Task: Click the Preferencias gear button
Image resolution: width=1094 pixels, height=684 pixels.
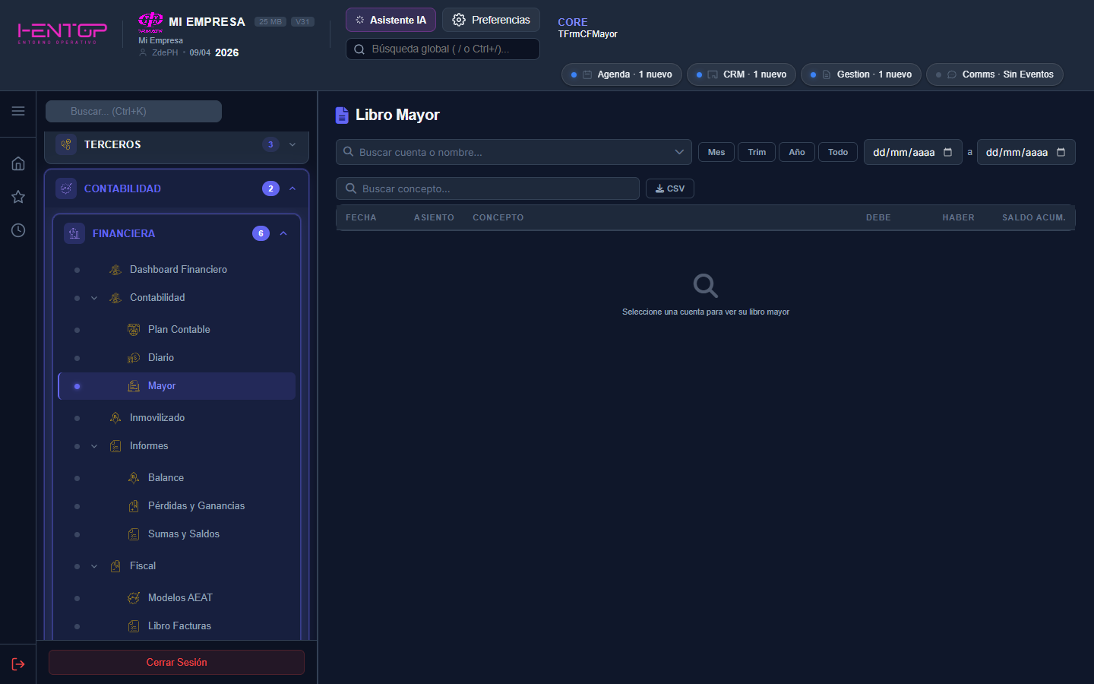Action: tap(491, 20)
